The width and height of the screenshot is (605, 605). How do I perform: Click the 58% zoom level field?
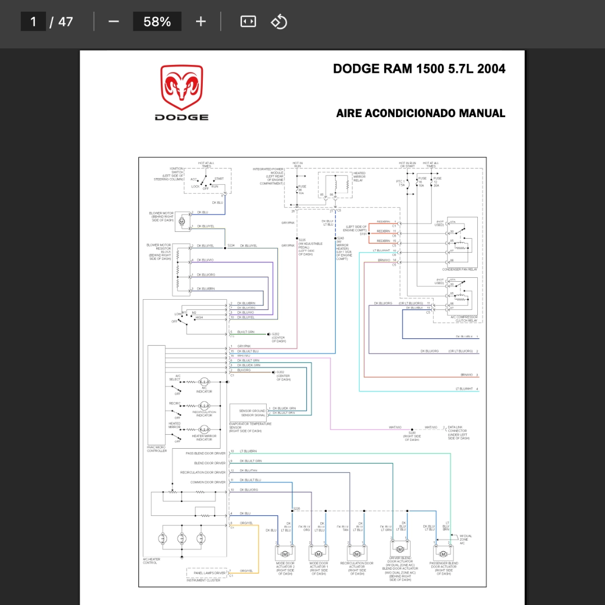tap(157, 22)
